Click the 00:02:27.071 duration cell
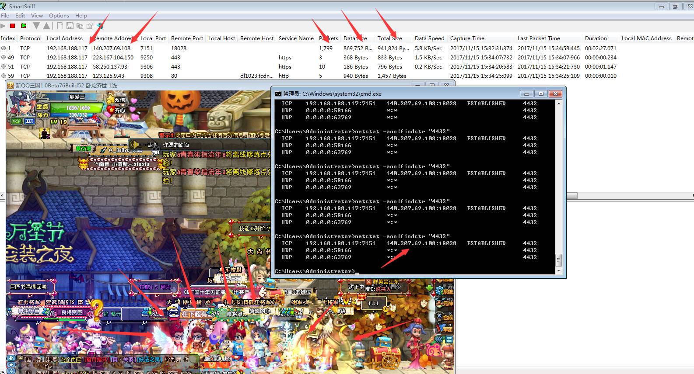 [601, 48]
